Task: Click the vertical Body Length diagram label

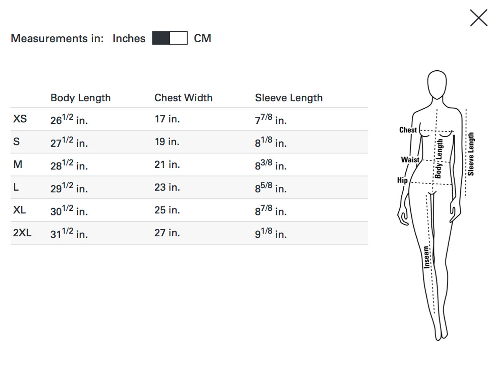Action: click(439, 159)
